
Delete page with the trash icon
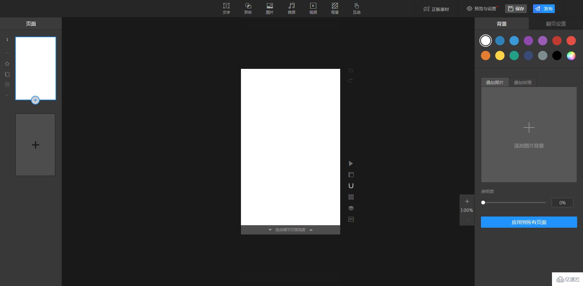7,84
